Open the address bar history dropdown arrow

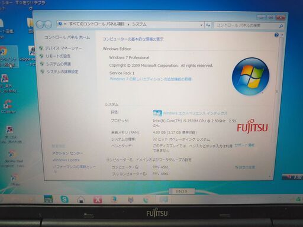pyautogui.click(x=201, y=25)
